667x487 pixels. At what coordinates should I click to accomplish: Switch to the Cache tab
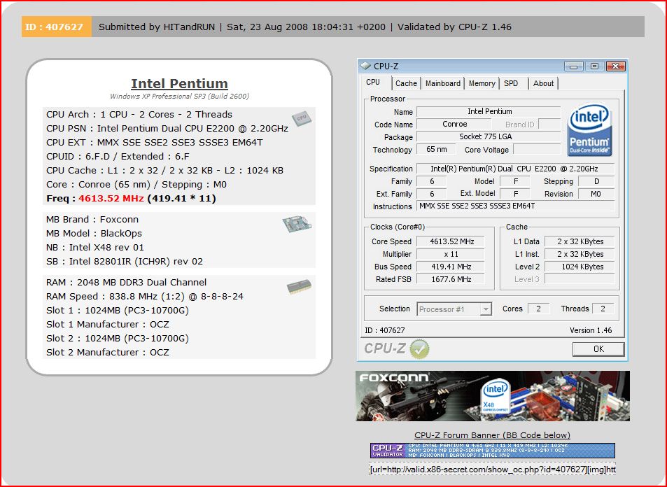[406, 83]
